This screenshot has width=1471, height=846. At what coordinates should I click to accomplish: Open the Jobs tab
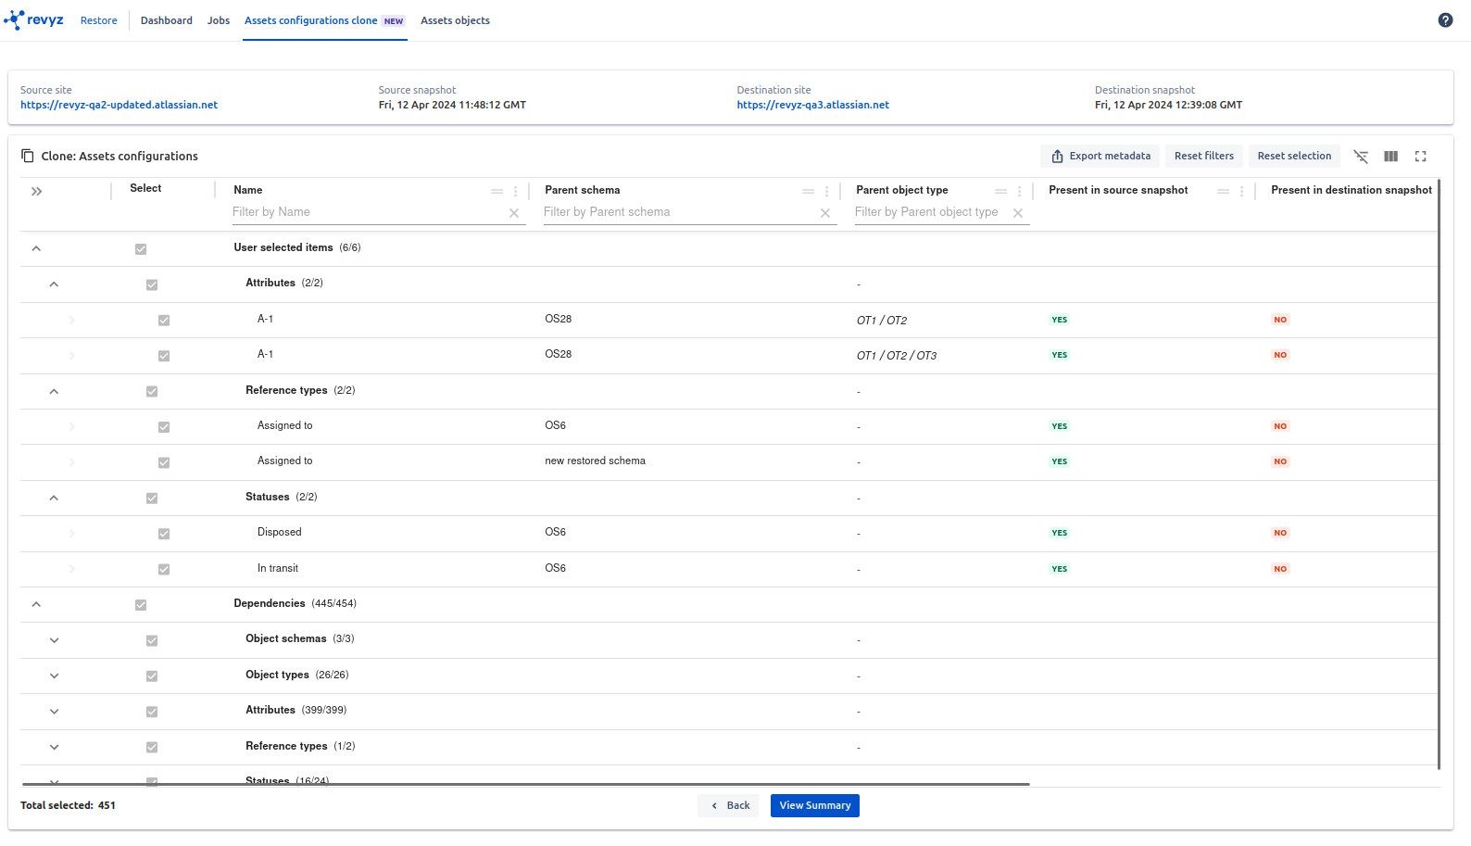pyautogui.click(x=219, y=20)
